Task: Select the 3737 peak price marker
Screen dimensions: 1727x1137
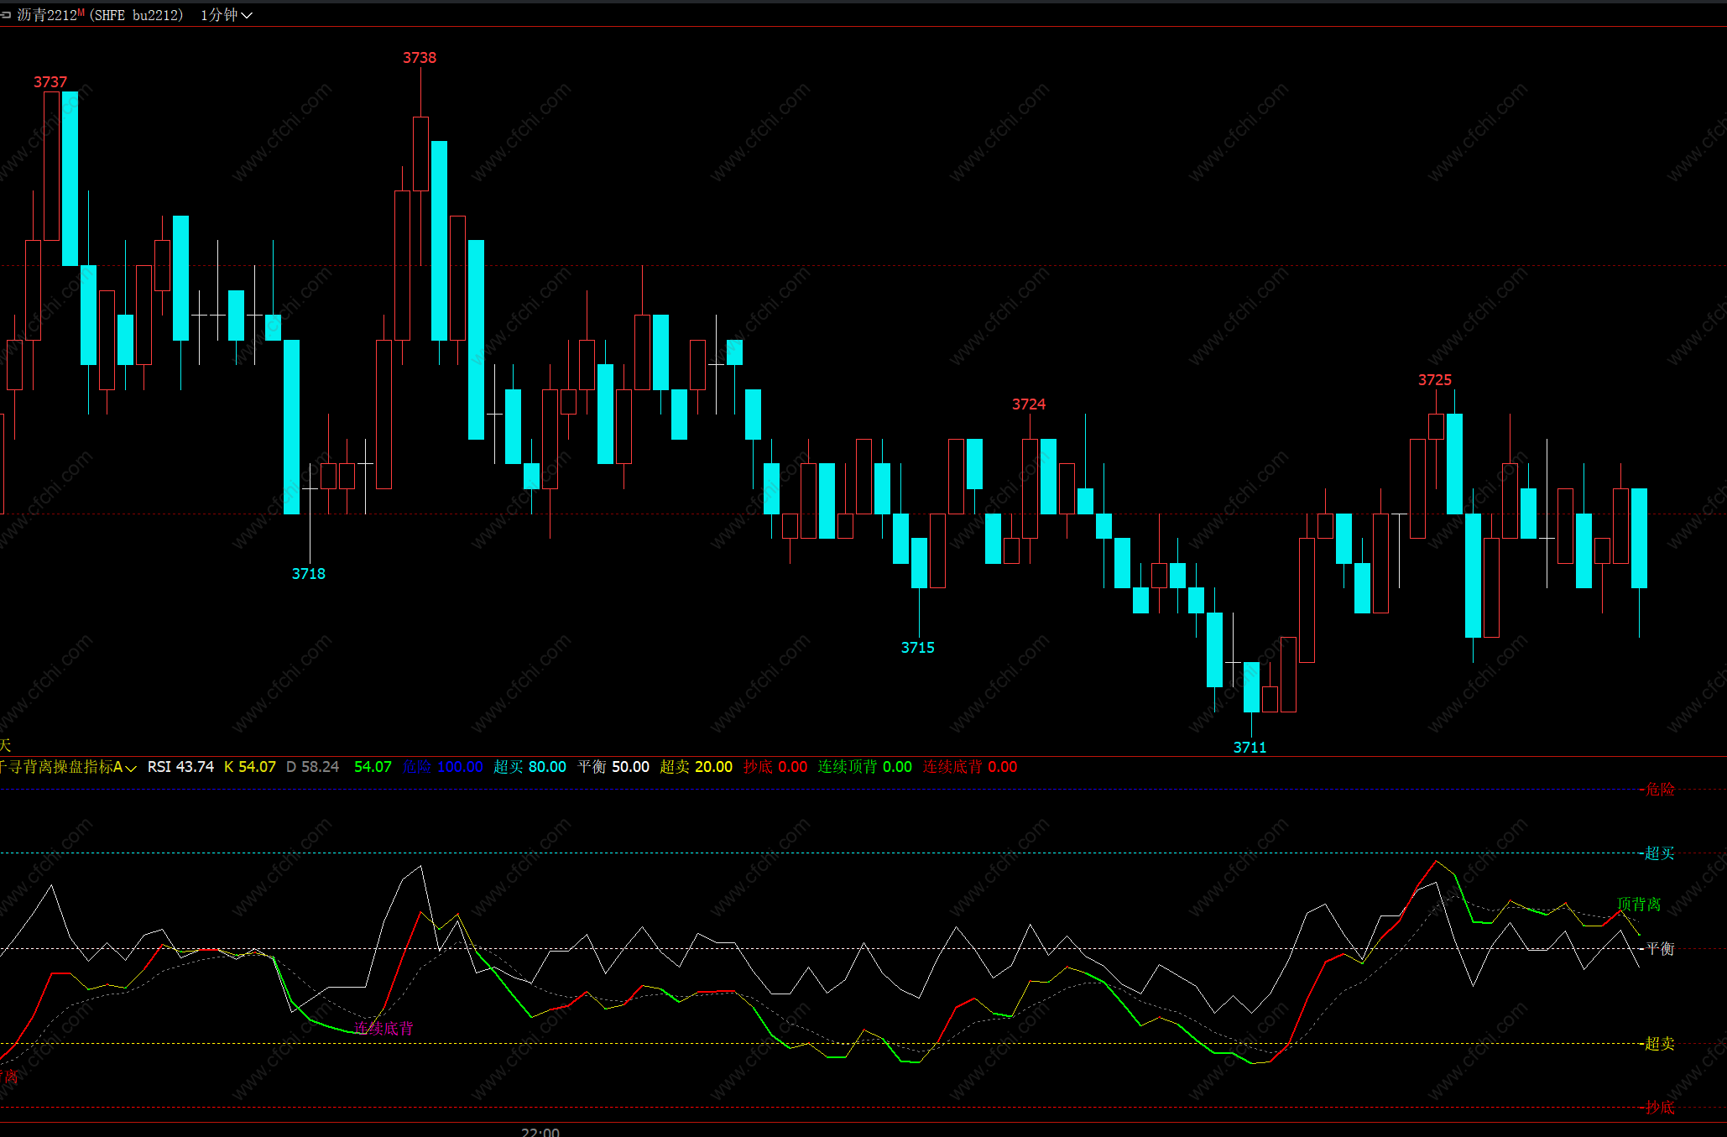Action: (x=50, y=82)
